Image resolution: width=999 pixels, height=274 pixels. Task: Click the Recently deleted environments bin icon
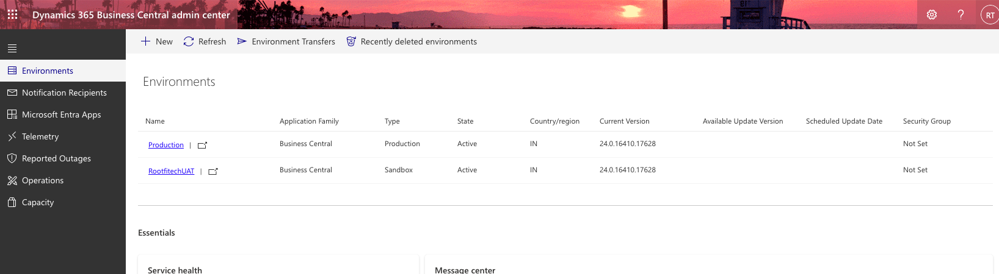click(351, 41)
